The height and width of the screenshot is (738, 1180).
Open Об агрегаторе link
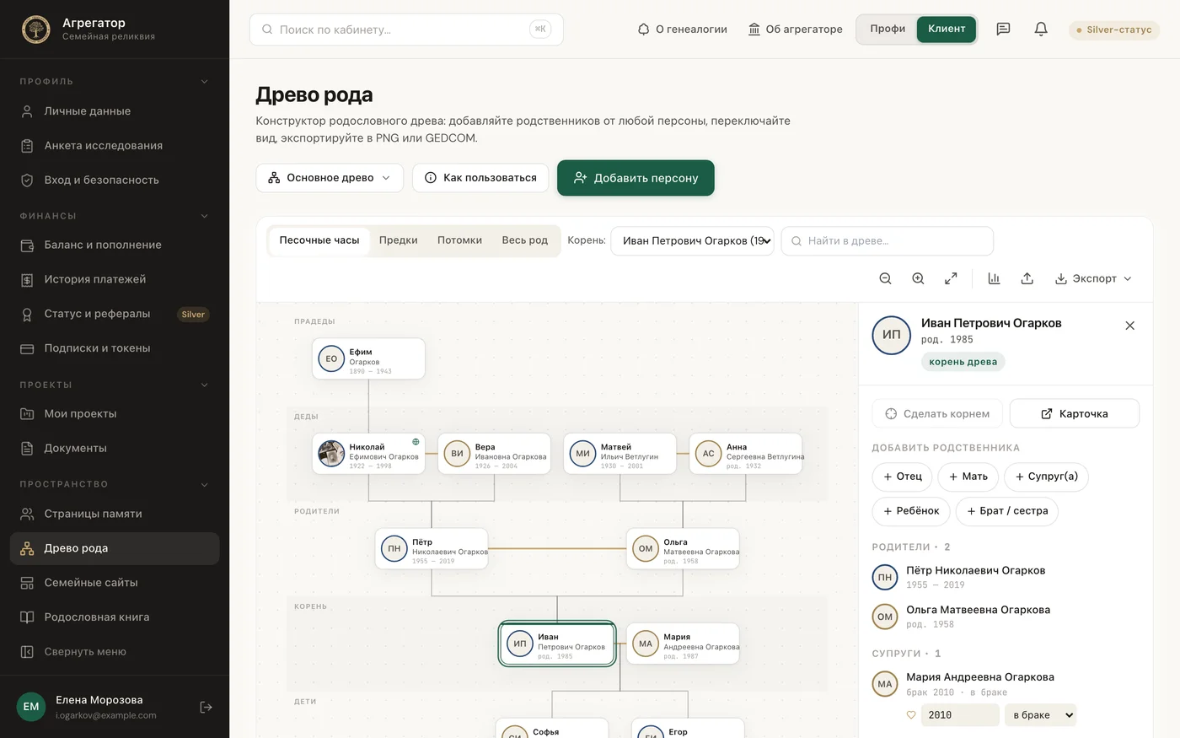[x=795, y=30]
